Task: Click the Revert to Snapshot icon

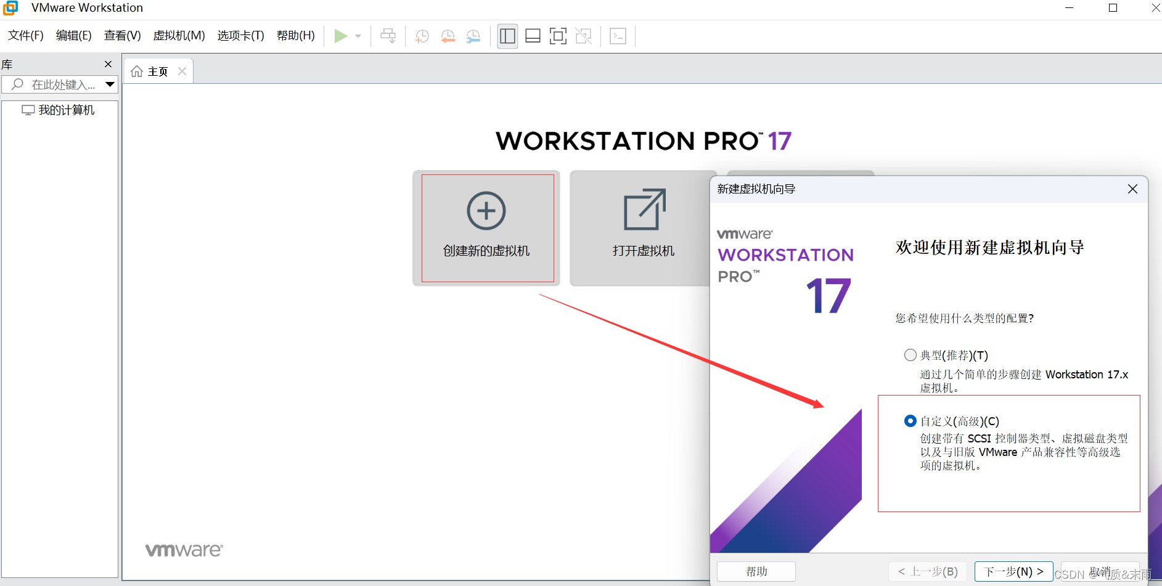Action: pyautogui.click(x=448, y=36)
